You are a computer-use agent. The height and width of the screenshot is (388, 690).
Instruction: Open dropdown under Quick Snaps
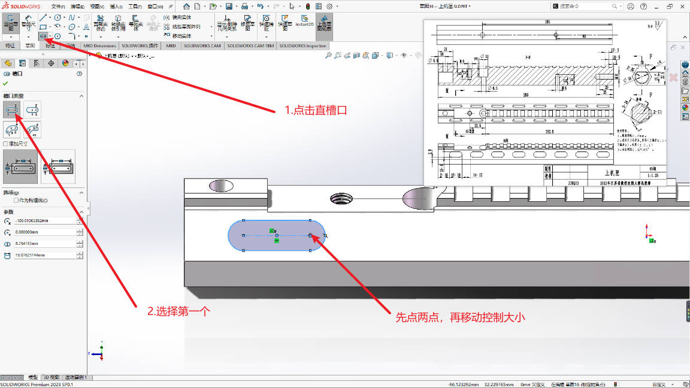(266, 37)
